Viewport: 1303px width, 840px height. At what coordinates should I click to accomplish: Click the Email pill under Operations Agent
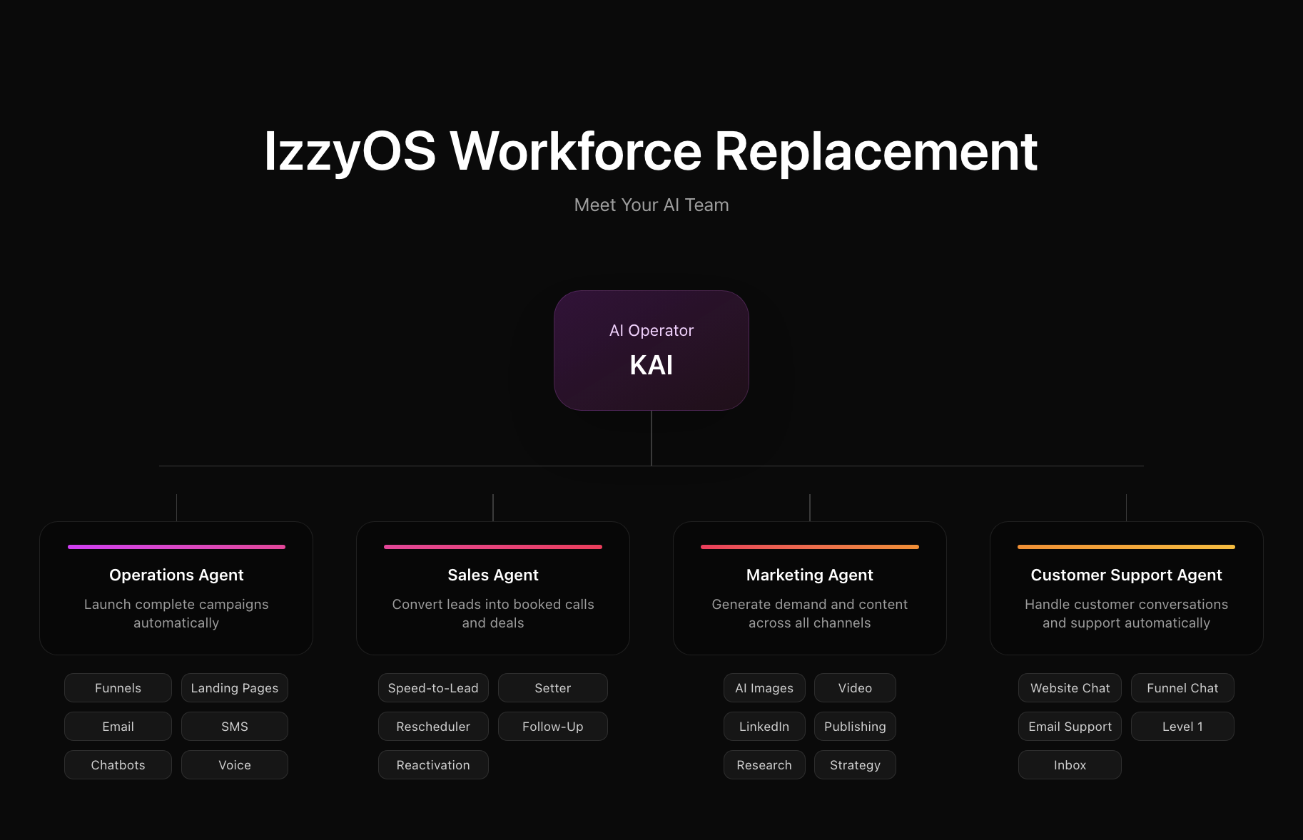click(x=118, y=726)
